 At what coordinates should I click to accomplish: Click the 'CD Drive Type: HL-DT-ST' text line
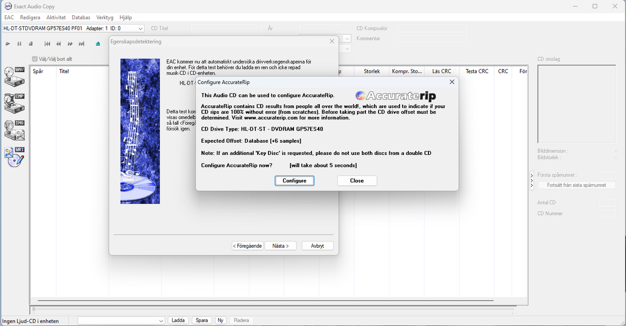tap(262, 129)
